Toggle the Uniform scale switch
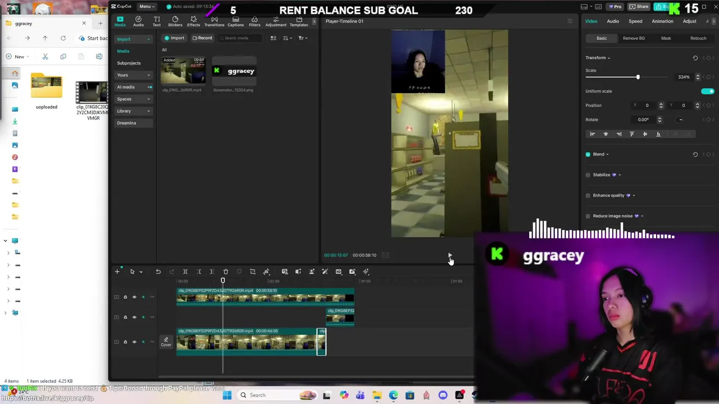 point(708,91)
